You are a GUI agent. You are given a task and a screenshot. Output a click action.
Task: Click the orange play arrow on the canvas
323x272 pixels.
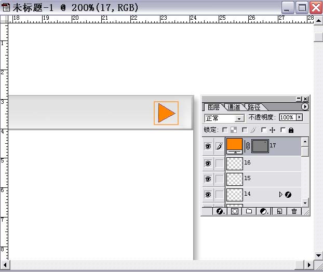[x=167, y=113]
